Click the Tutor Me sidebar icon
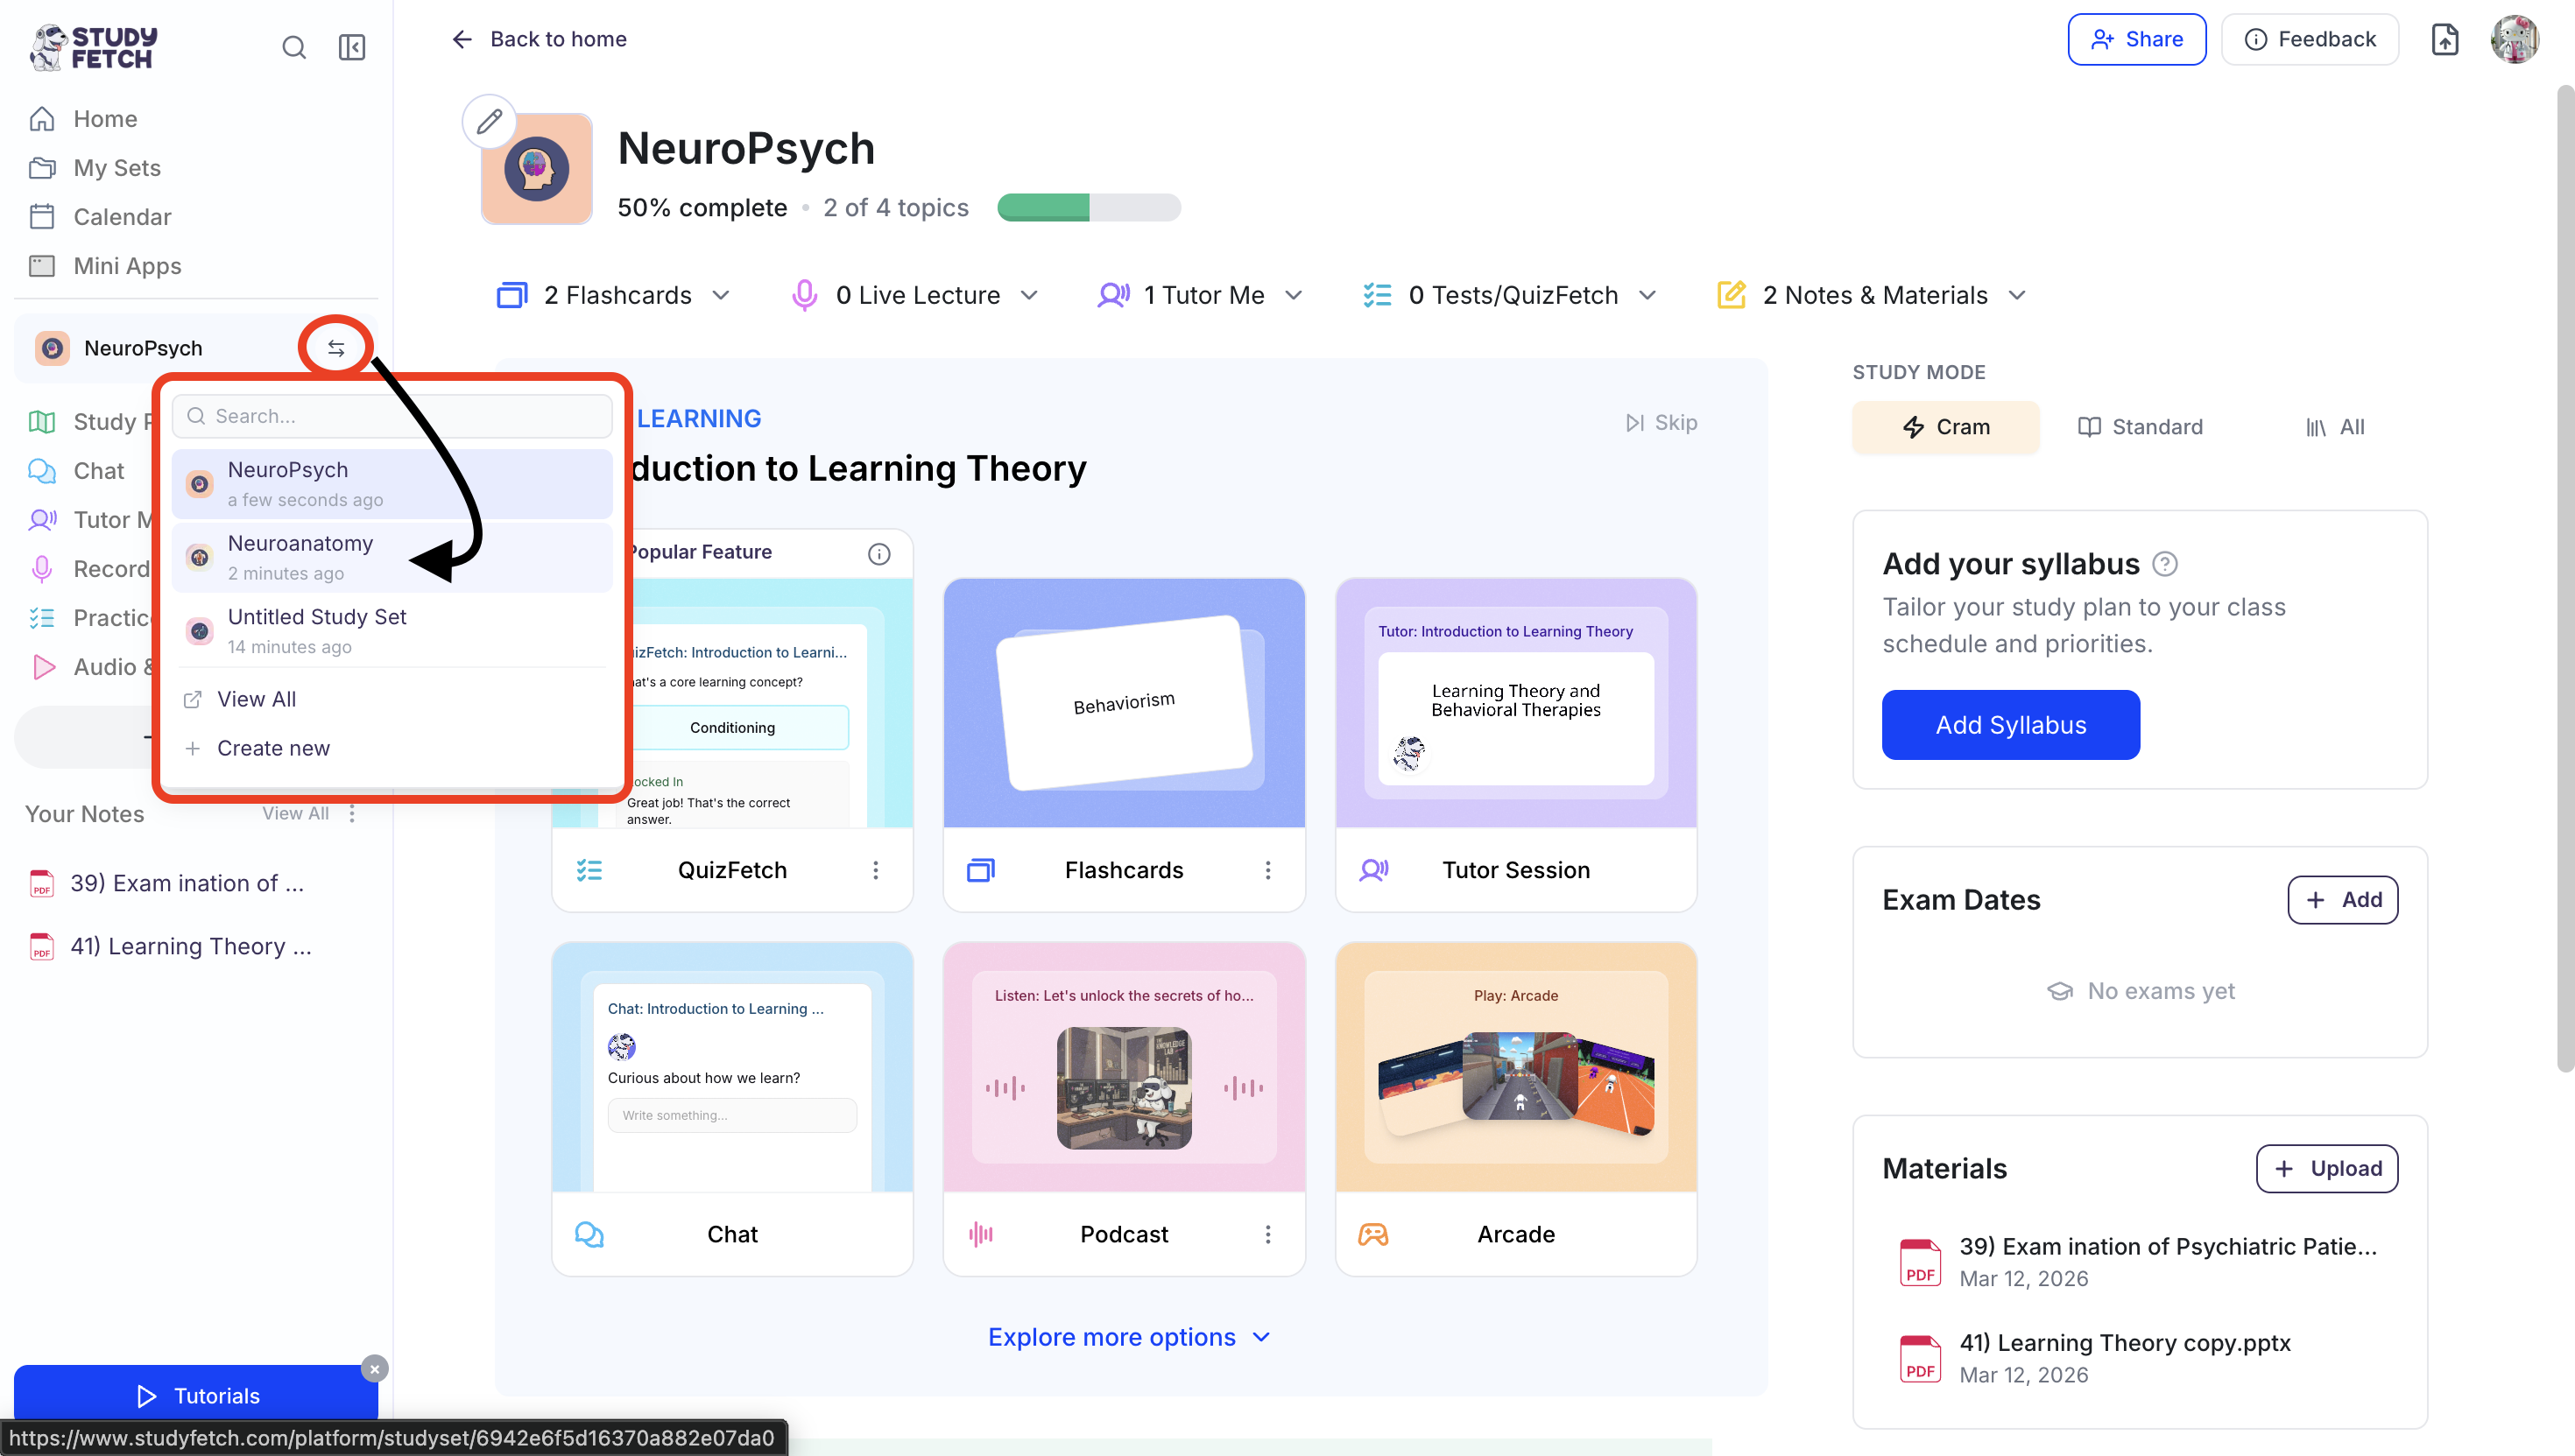 click(42, 520)
